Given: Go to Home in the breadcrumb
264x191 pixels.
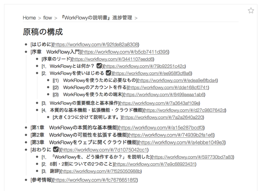Looking at the screenshot, I should tap(29, 18).
